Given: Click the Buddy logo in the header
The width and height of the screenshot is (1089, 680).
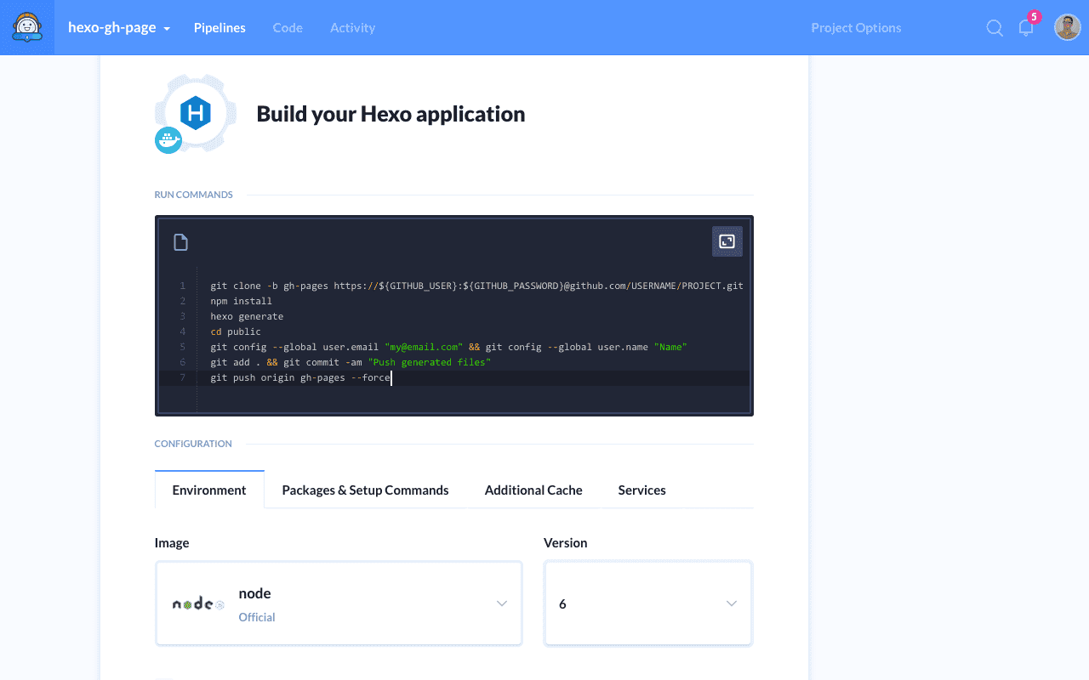Looking at the screenshot, I should 27,27.
